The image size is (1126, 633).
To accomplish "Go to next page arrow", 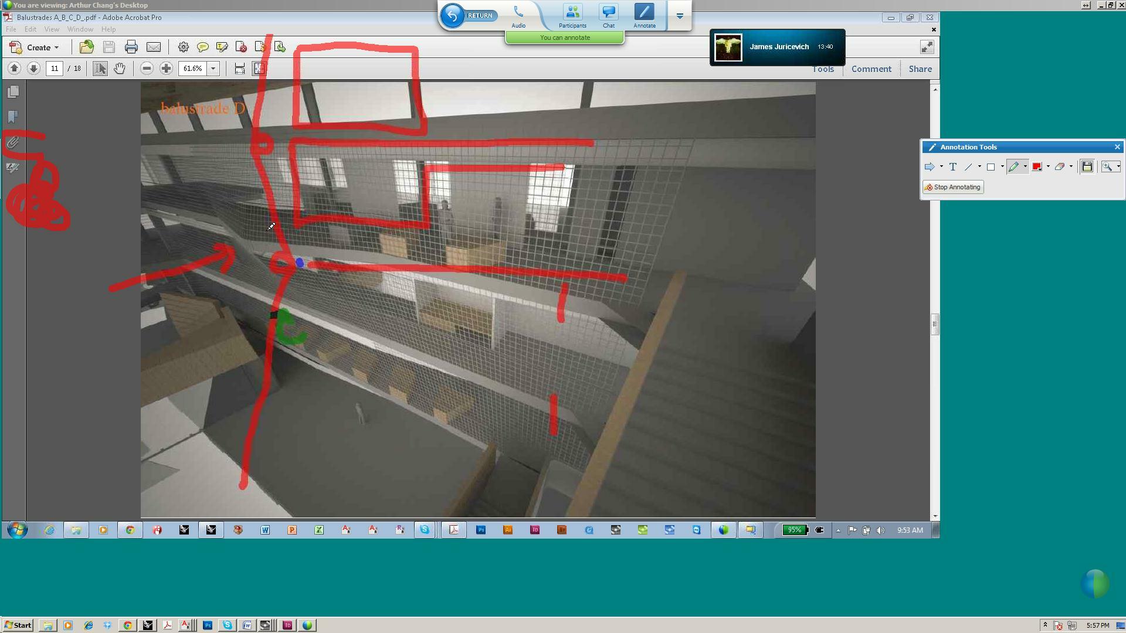I will click(x=33, y=69).
